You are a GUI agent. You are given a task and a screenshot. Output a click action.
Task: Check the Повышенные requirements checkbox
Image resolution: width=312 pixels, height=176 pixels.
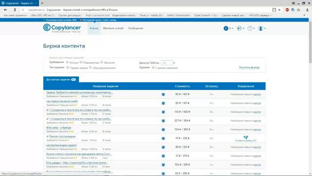pyautogui.click(x=81, y=62)
